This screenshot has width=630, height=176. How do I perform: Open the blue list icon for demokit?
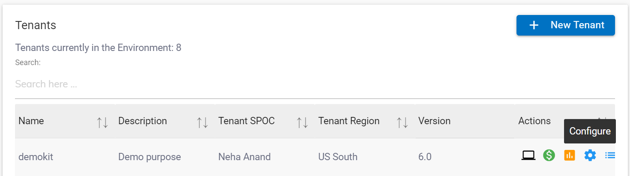[610, 155]
